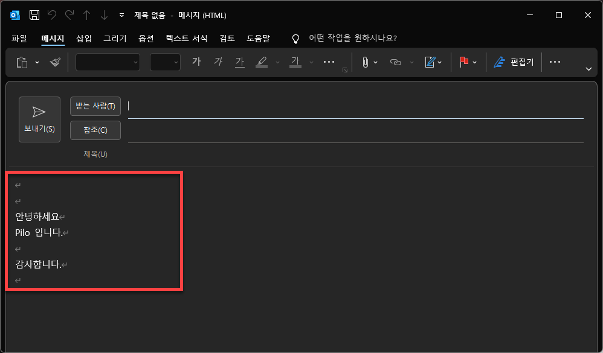Viewport: 603px width, 353px height.
Task: Toggle bold 가 formatting
Action: click(196, 62)
